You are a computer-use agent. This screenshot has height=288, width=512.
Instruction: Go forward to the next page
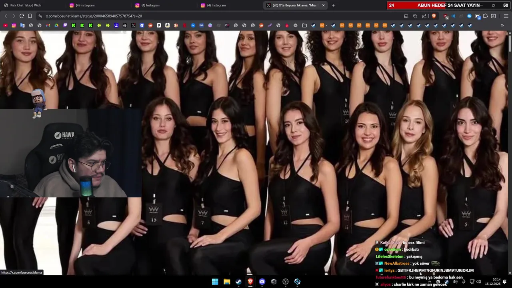(x=14, y=16)
